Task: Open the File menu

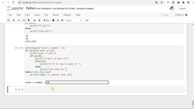Action: (10, 15)
